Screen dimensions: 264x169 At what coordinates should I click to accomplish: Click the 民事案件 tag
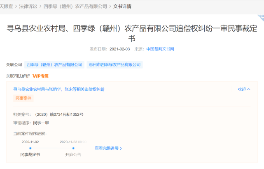tap(23, 98)
